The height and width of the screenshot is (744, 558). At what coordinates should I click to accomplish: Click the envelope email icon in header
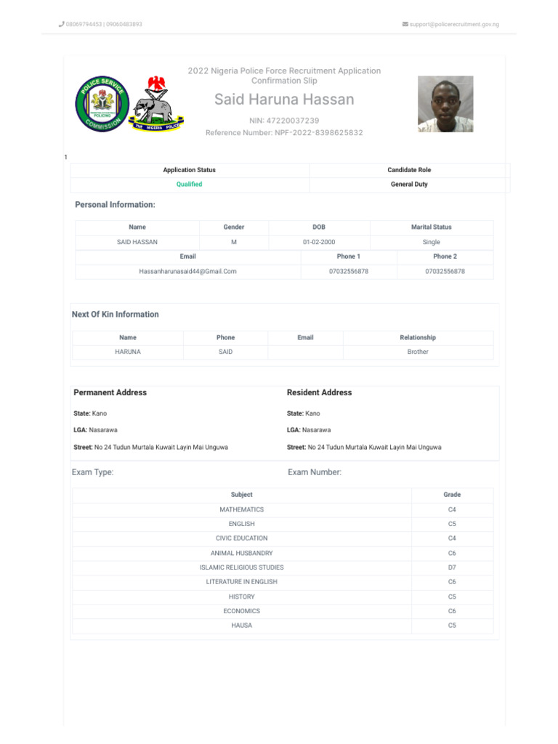point(405,24)
